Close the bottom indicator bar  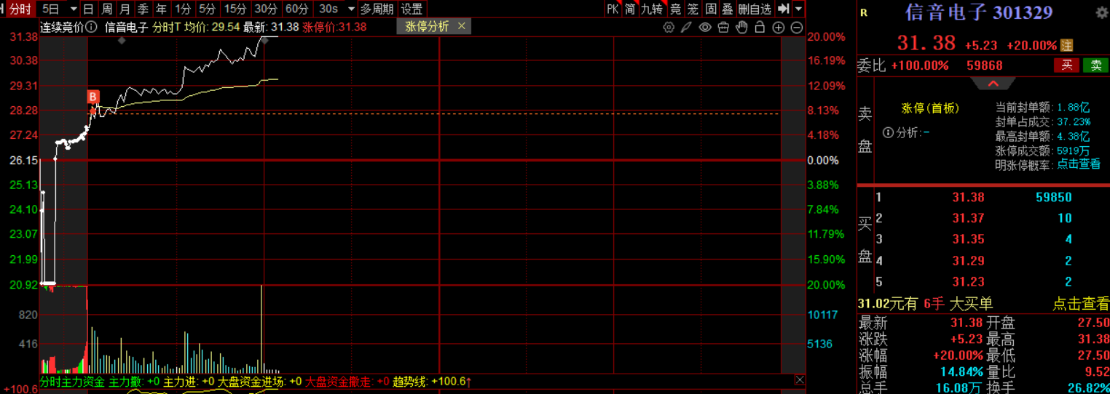(x=799, y=380)
